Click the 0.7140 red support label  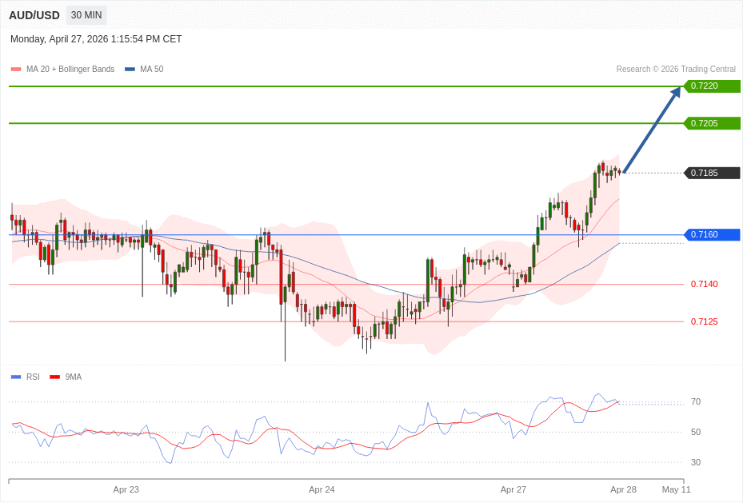tap(704, 284)
